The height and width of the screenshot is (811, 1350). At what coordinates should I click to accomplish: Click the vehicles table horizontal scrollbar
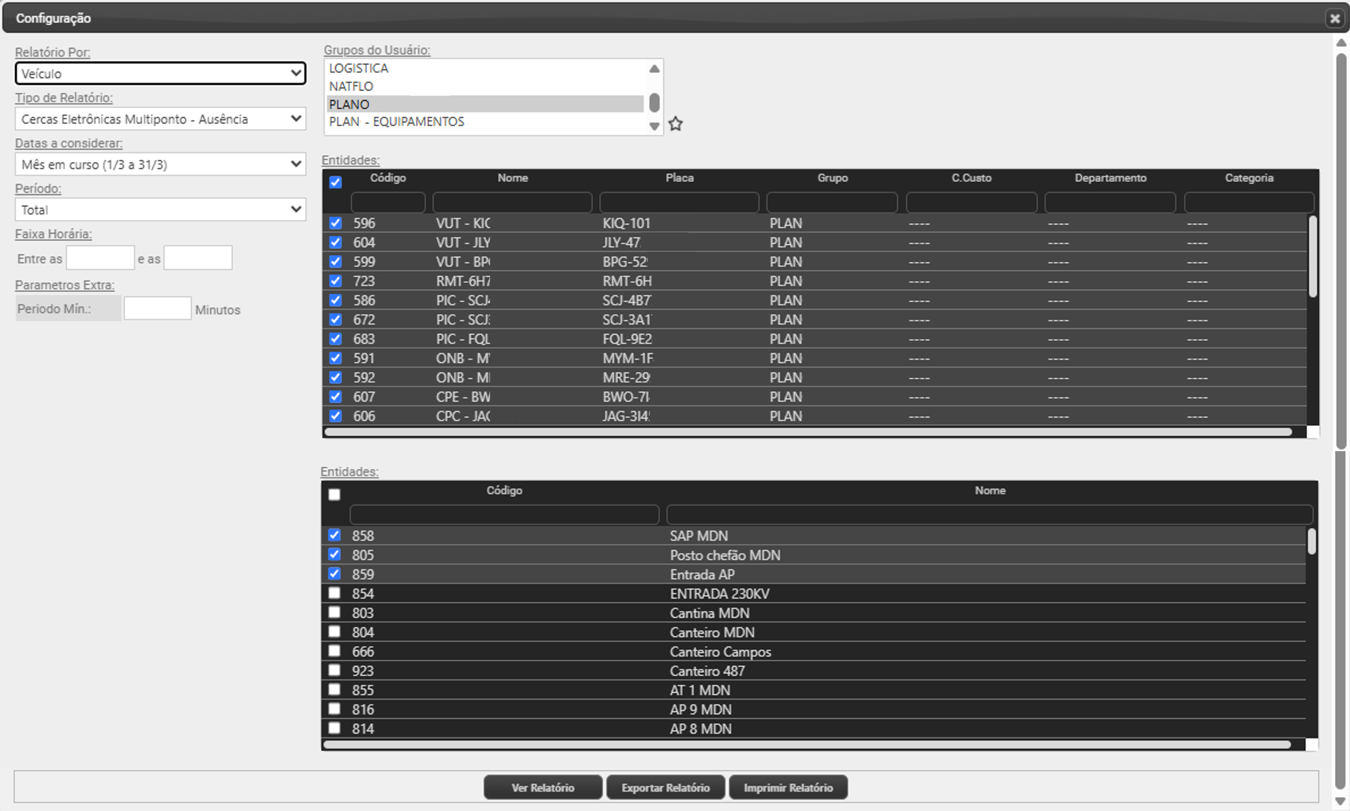click(808, 432)
